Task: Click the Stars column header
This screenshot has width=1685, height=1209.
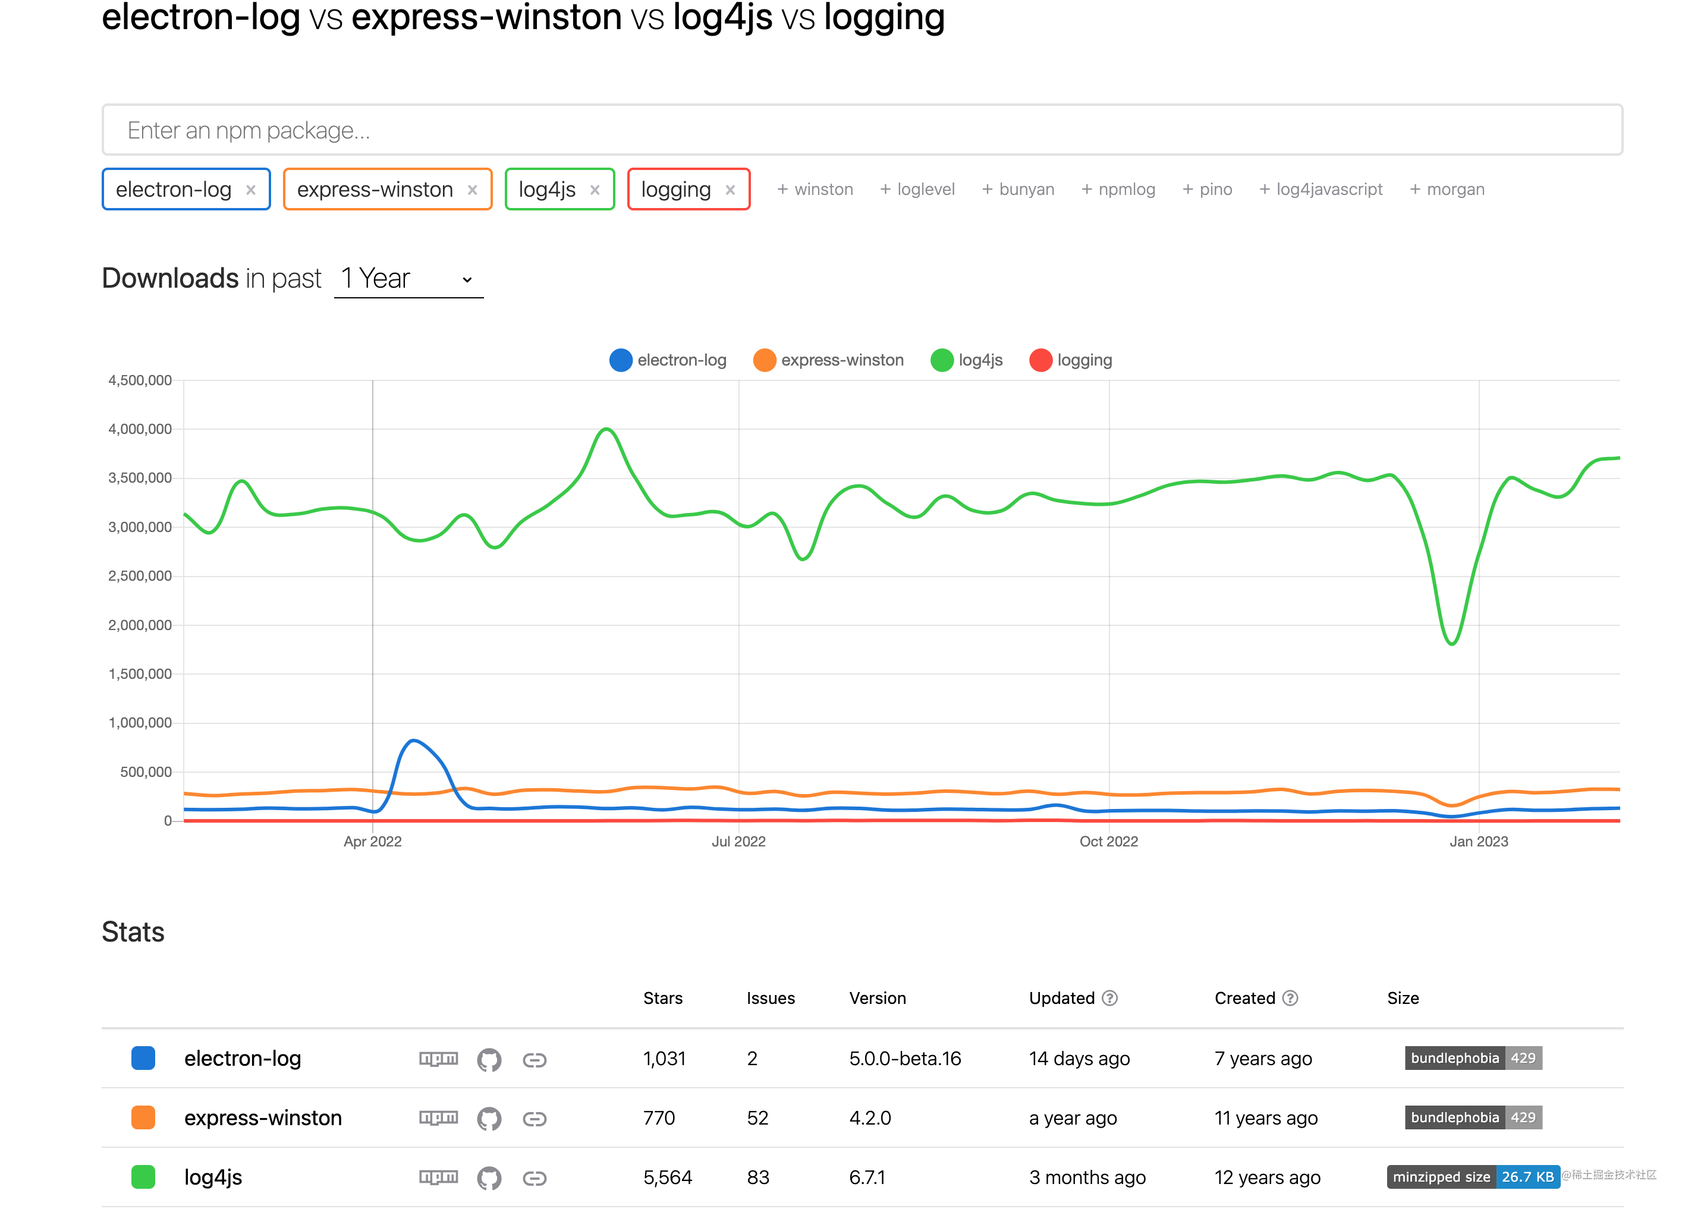Action: pyautogui.click(x=663, y=998)
